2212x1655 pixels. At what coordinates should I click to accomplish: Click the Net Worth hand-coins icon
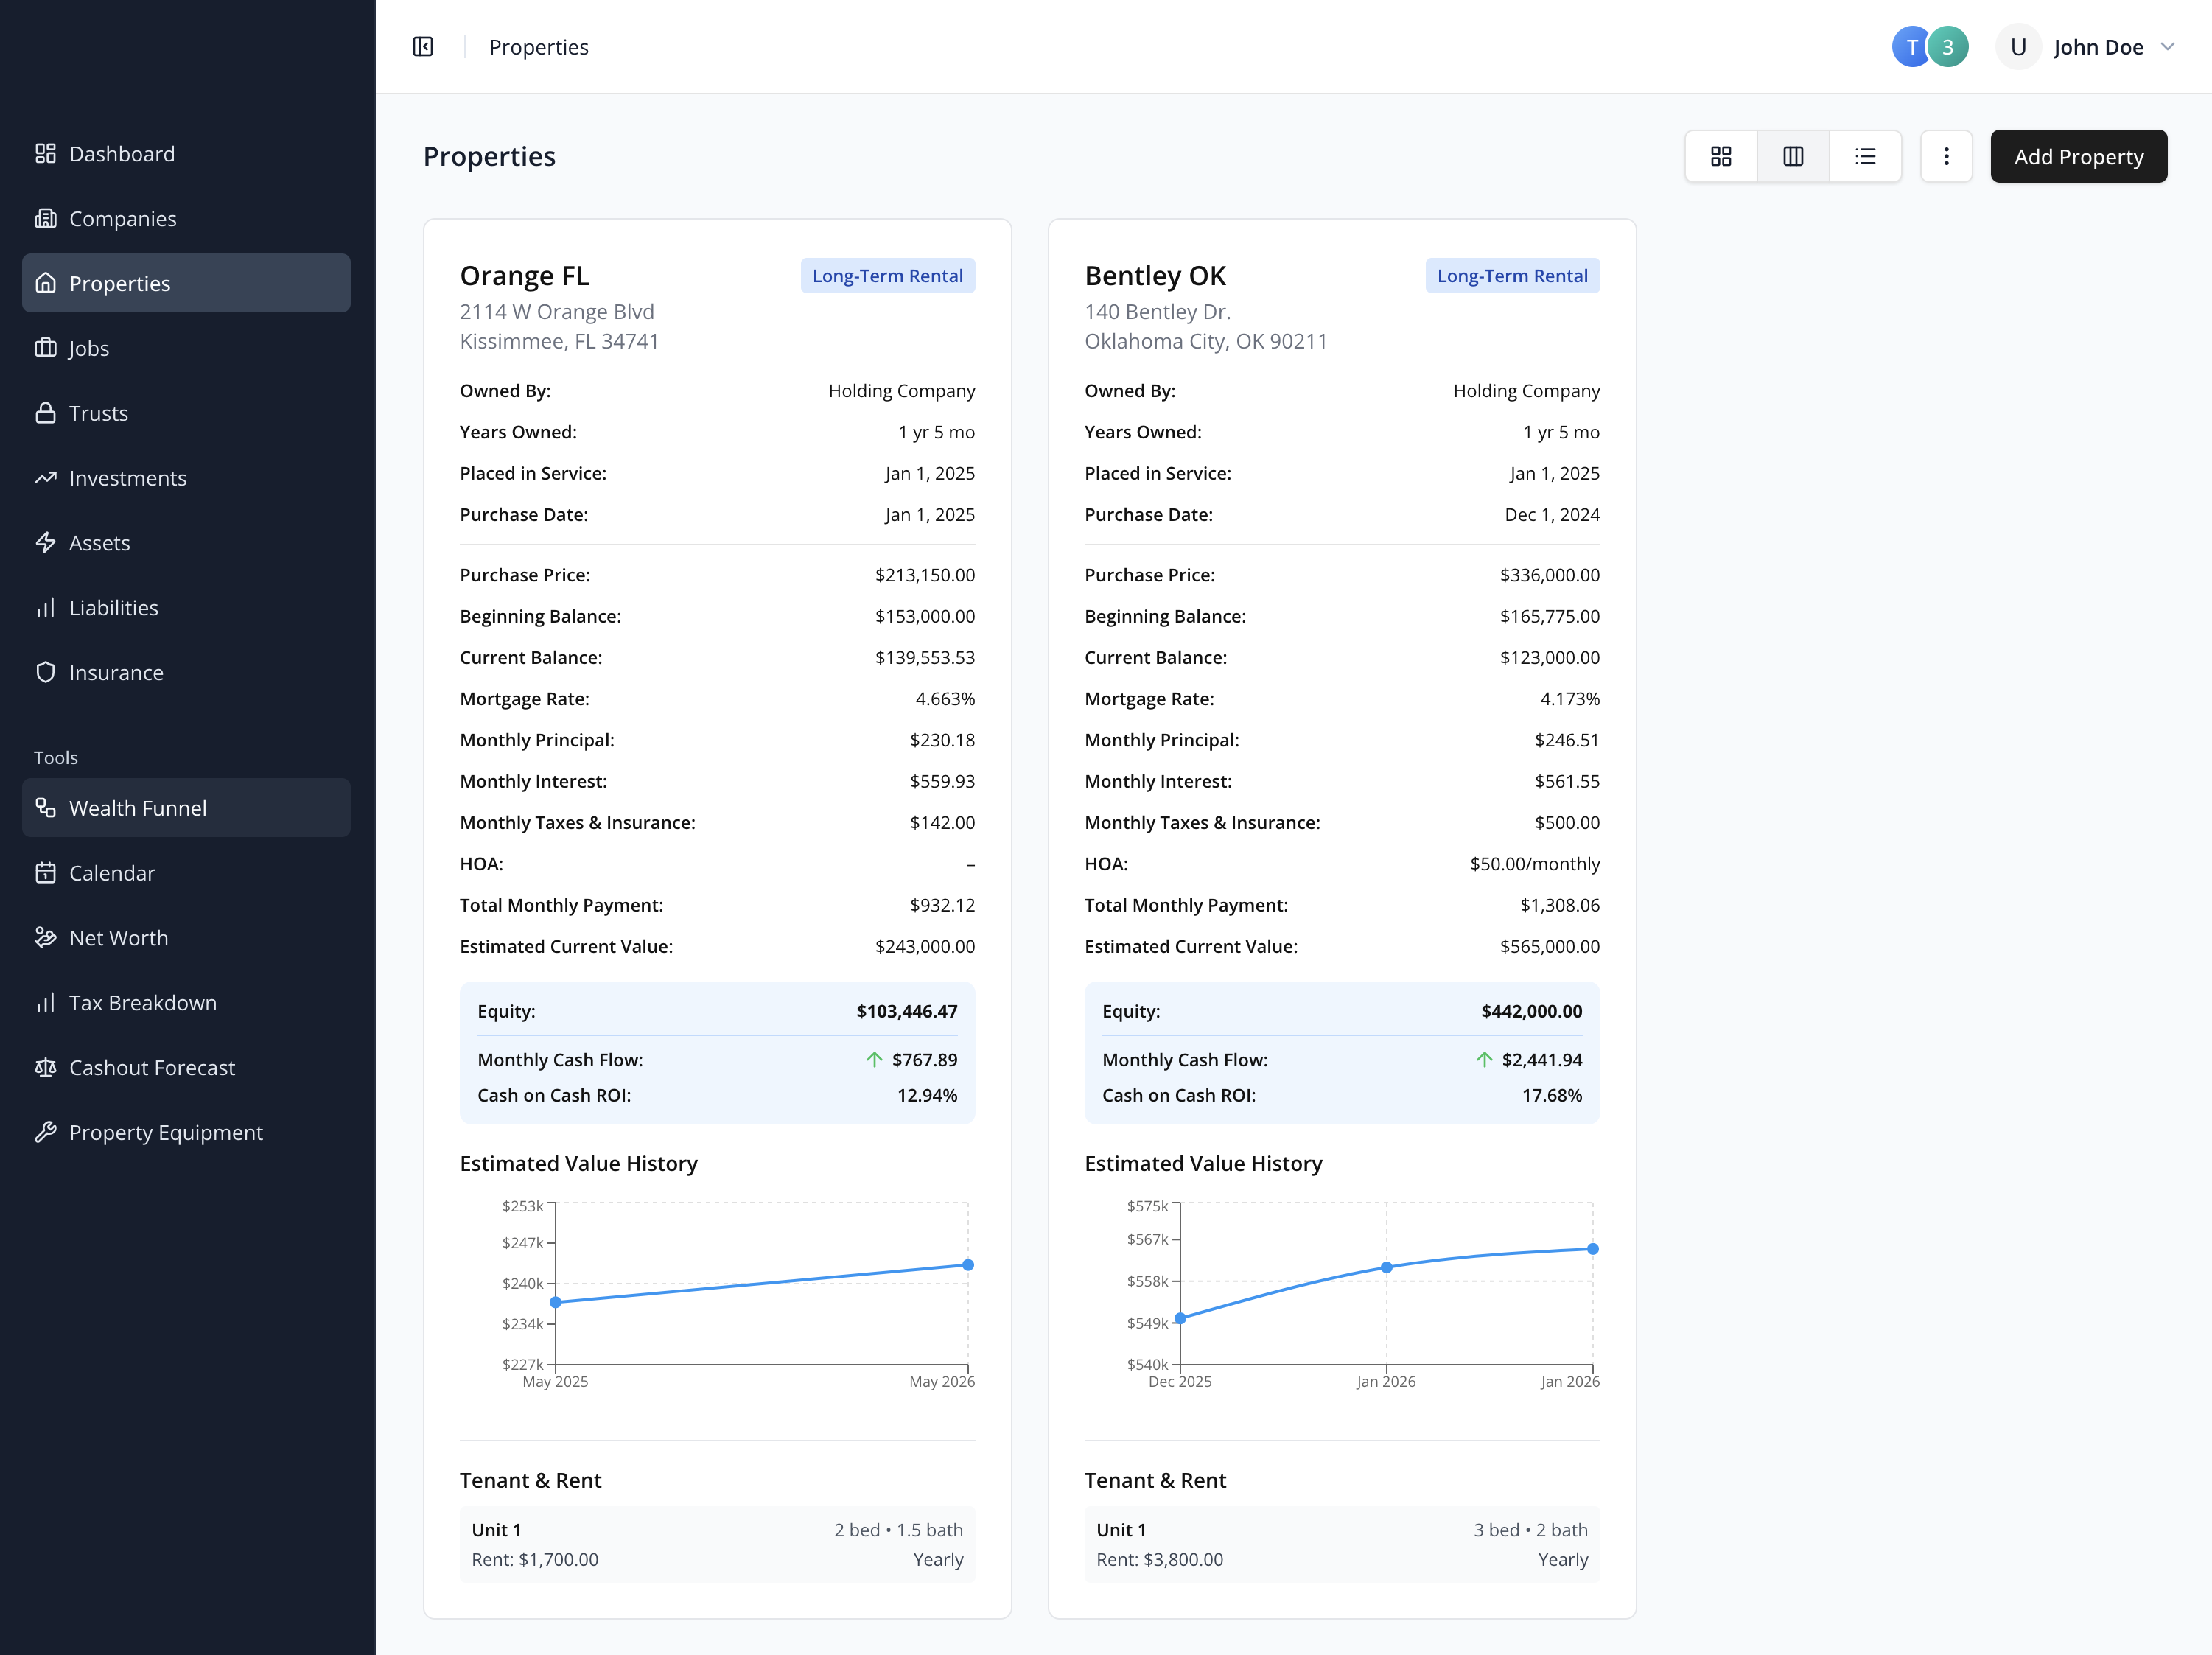pyautogui.click(x=45, y=937)
